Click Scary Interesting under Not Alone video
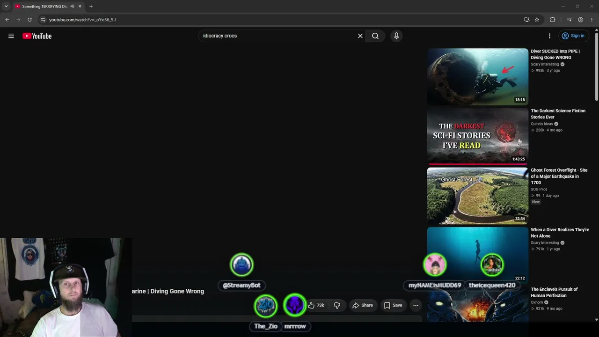Image resolution: width=599 pixels, height=337 pixels. 545,243
